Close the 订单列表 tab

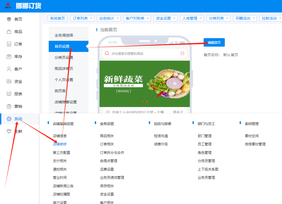tap(91, 18)
